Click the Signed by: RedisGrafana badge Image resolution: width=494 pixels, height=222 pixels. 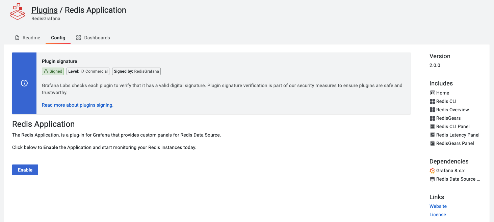pos(136,71)
